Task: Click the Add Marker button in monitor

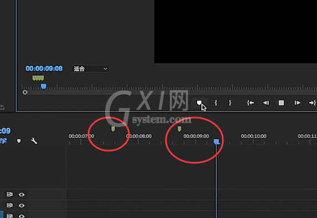Action: click(x=199, y=103)
